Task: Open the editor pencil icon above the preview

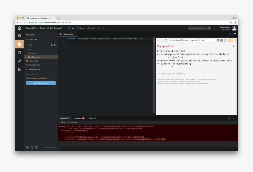Action: [x=230, y=34]
